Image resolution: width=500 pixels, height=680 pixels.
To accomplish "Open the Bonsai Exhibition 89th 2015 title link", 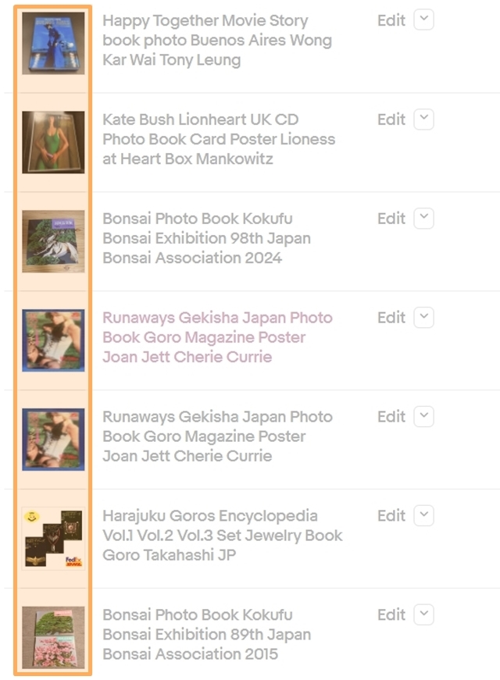I will coord(206,635).
